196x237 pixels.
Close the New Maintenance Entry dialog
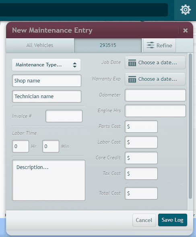pyautogui.click(x=185, y=31)
